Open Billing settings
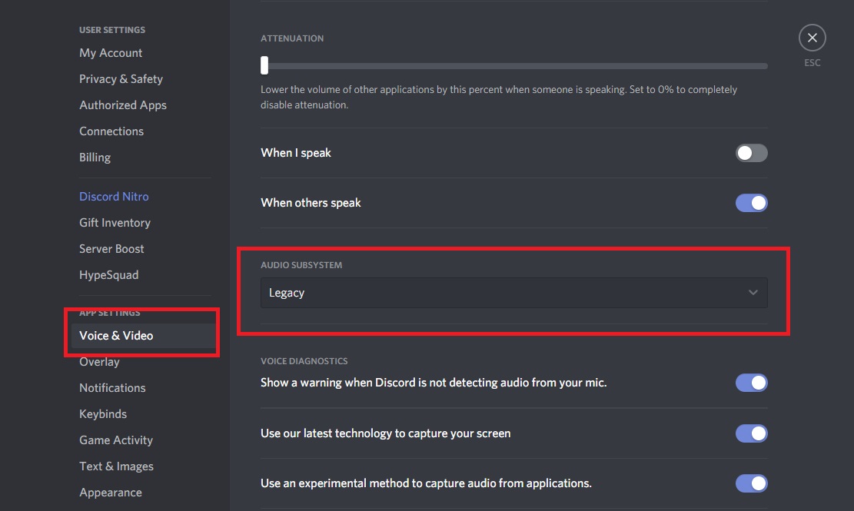The height and width of the screenshot is (511, 854). (x=95, y=157)
